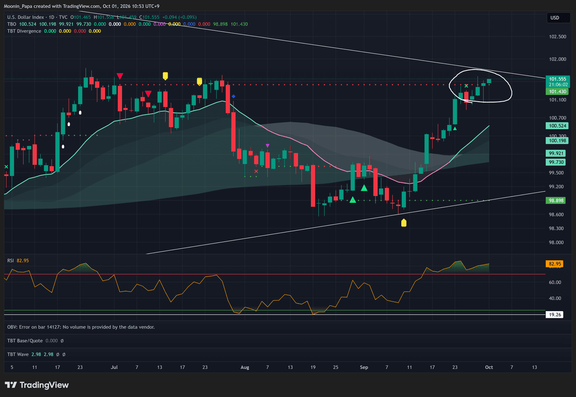Click the 99.730 price-axis label
The height and width of the screenshot is (397, 576).
coord(557,163)
